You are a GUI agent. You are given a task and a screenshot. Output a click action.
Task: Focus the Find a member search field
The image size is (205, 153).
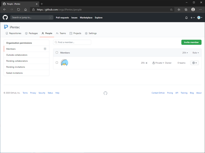click(x=72, y=42)
